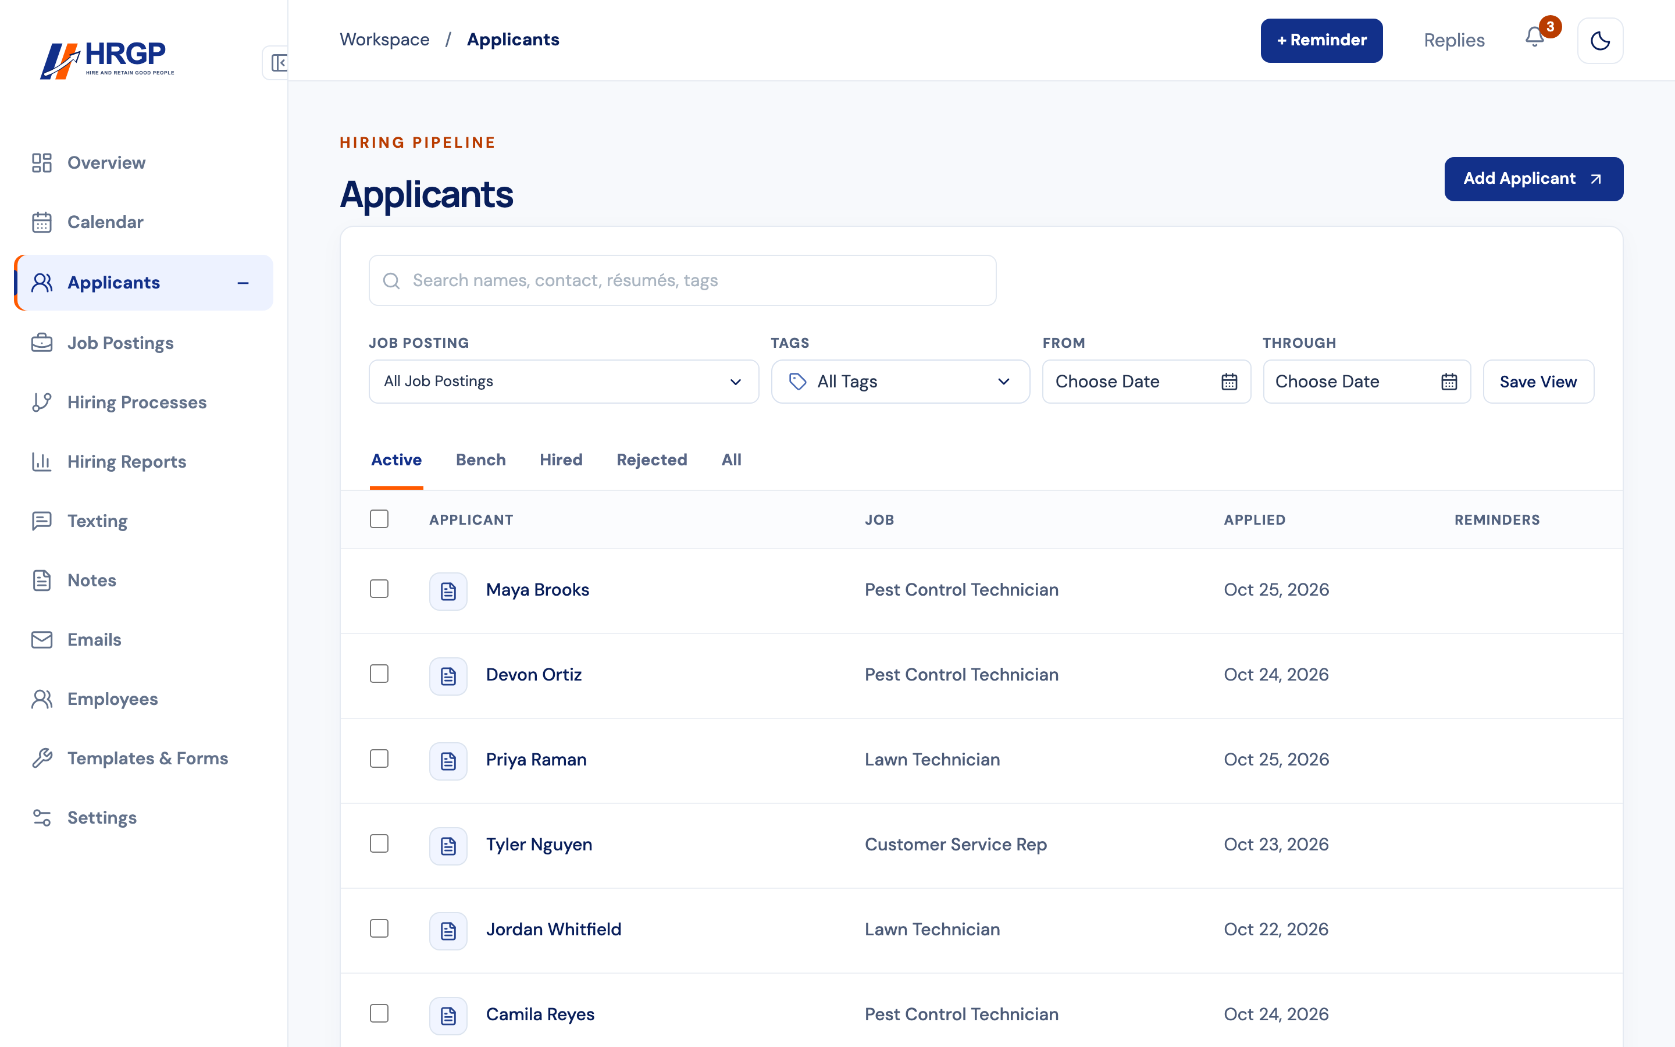This screenshot has width=1675, height=1047.
Task: Open Camila Reyes applicant name
Action: point(540,1014)
